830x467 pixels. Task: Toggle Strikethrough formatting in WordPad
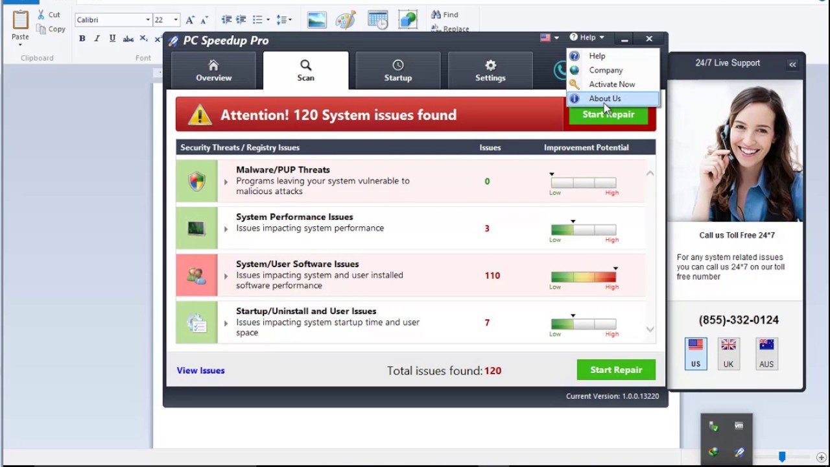point(128,39)
